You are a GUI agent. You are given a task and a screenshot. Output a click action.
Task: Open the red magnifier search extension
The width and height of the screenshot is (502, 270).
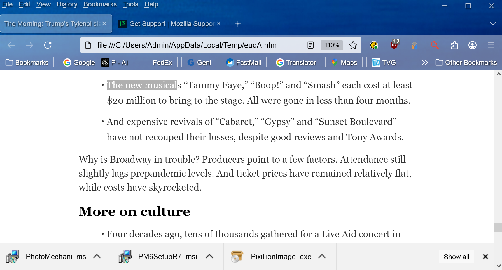(435, 45)
